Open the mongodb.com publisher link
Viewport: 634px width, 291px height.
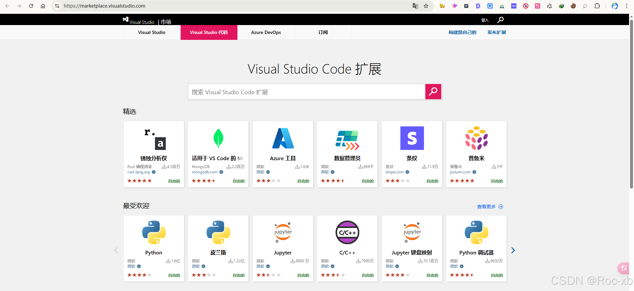pyautogui.click(x=205, y=172)
